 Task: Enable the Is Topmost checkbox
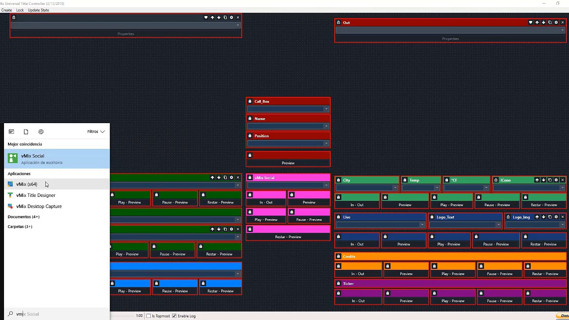click(x=148, y=316)
